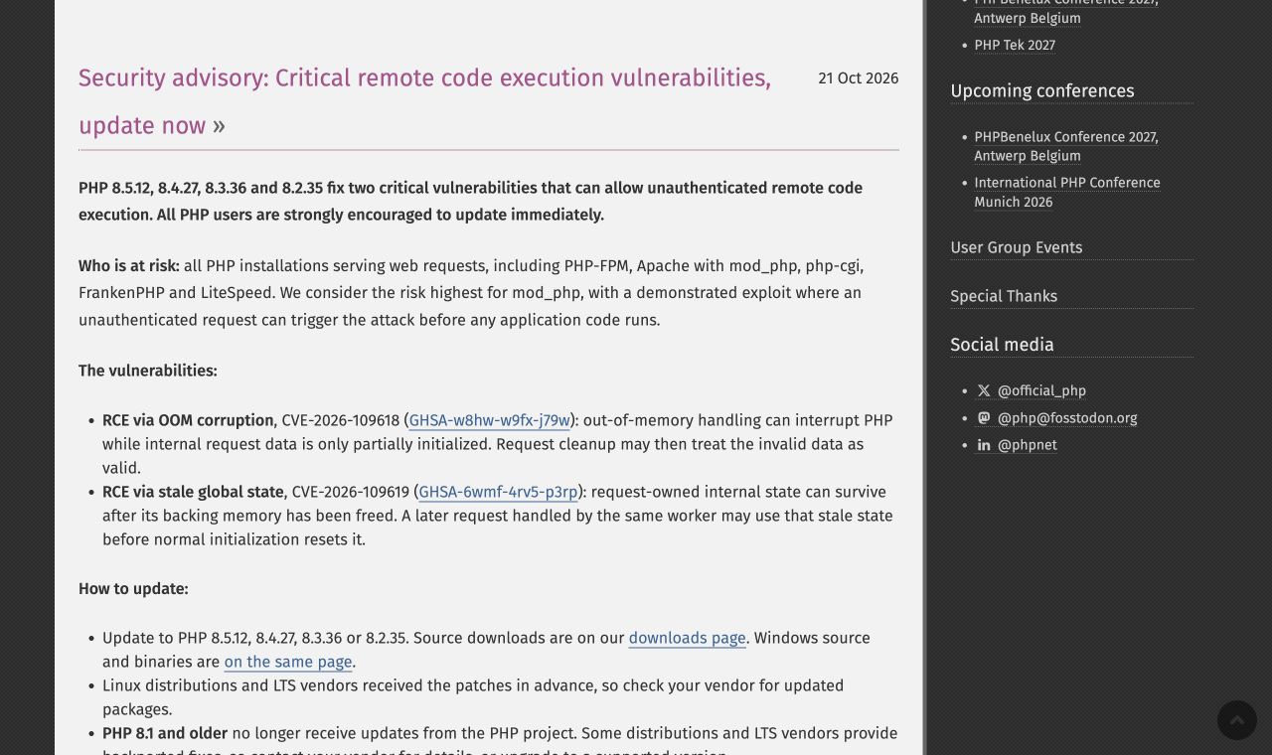The width and height of the screenshot is (1272, 755).
Task: Open PHPBenelux Conference 2027 under Upcoming conferences
Action: click(x=1066, y=146)
